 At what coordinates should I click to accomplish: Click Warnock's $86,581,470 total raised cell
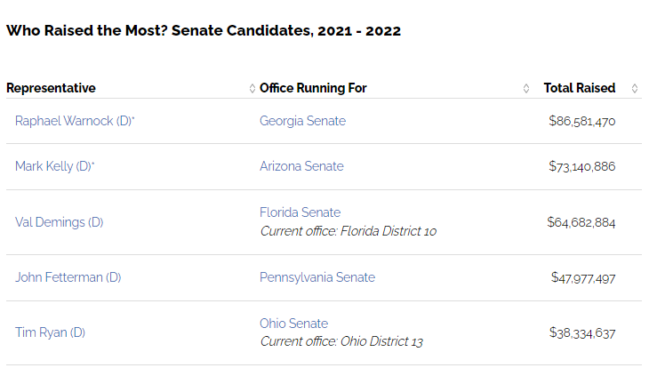581,121
